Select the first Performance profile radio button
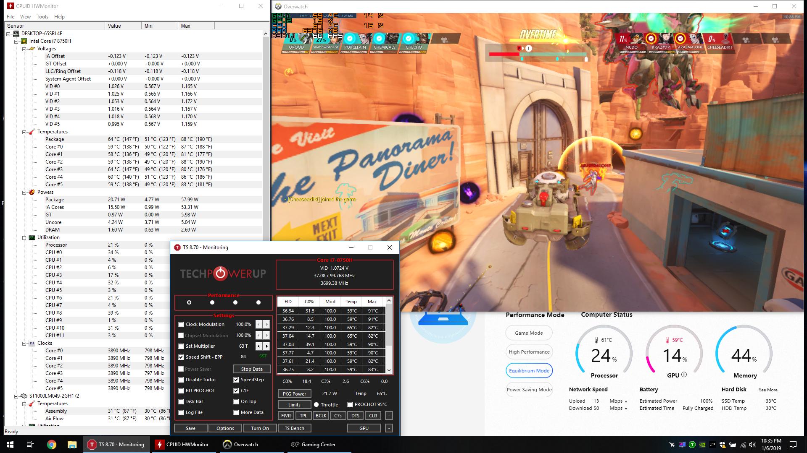The image size is (807, 453). (189, 302)
